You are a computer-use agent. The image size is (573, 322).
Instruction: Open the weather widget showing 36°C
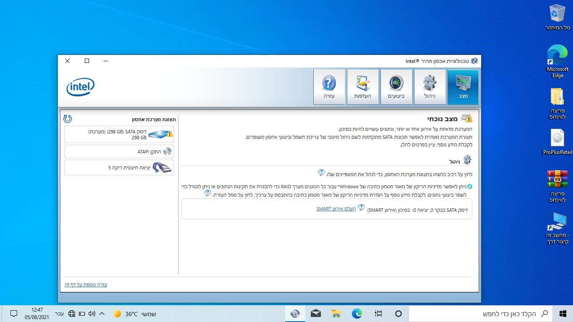tap(134, 314)
